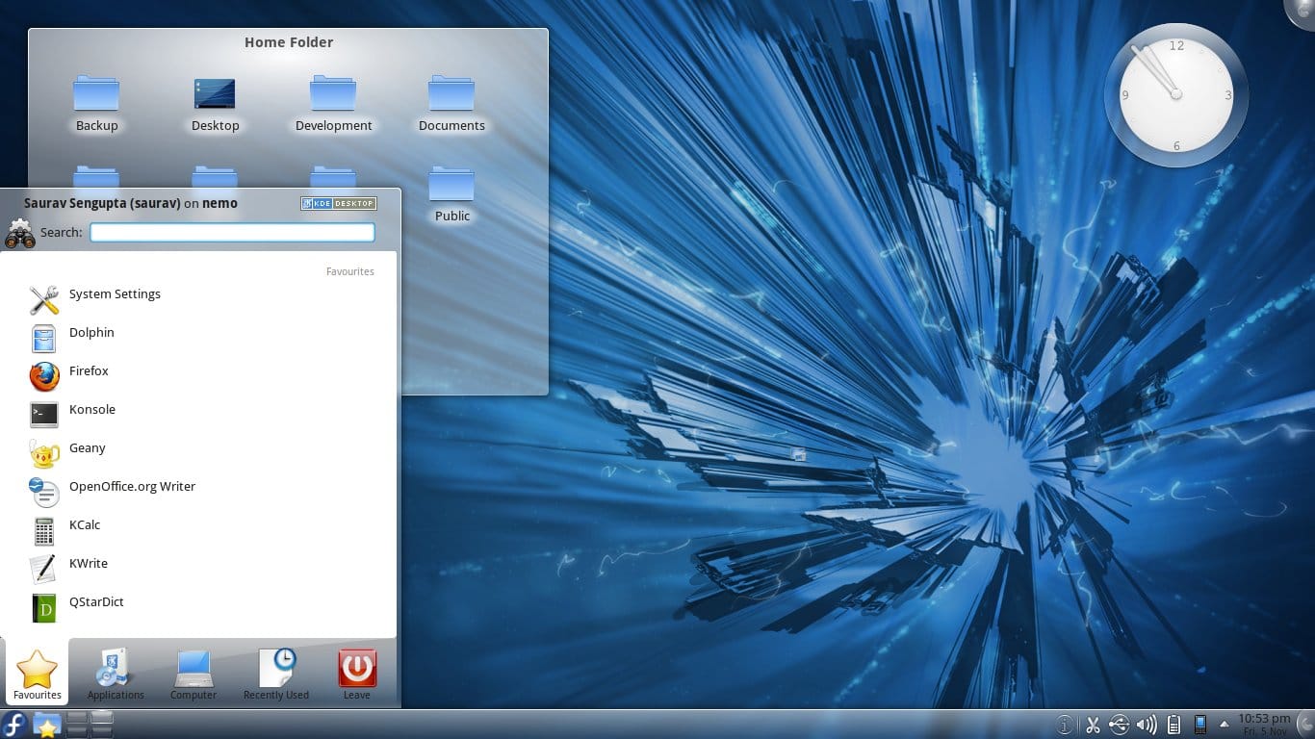Image resolution: width=1315 pixels, height=739 pixels.
Task: Expand hidden system tray icons arrow
Action: [x=1225, y=725]
